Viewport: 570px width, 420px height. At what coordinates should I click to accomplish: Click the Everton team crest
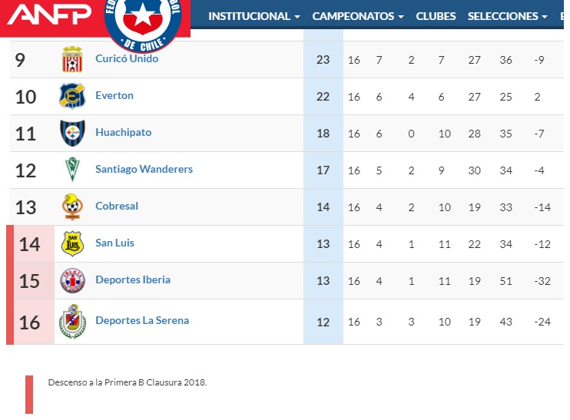(72, 96)
